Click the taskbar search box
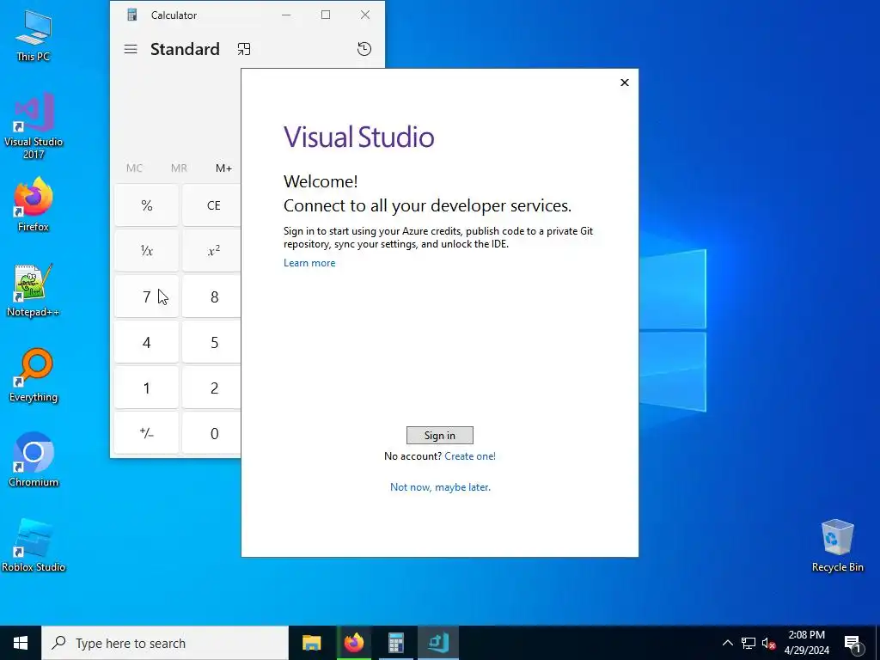880x660 pixels. pyautogui.click(x=165, y=643)
